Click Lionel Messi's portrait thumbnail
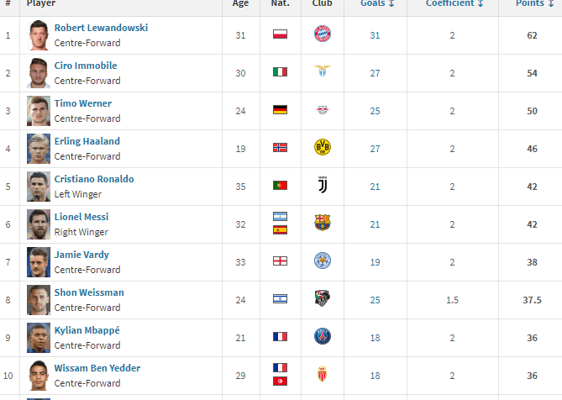 pos(38,224)
